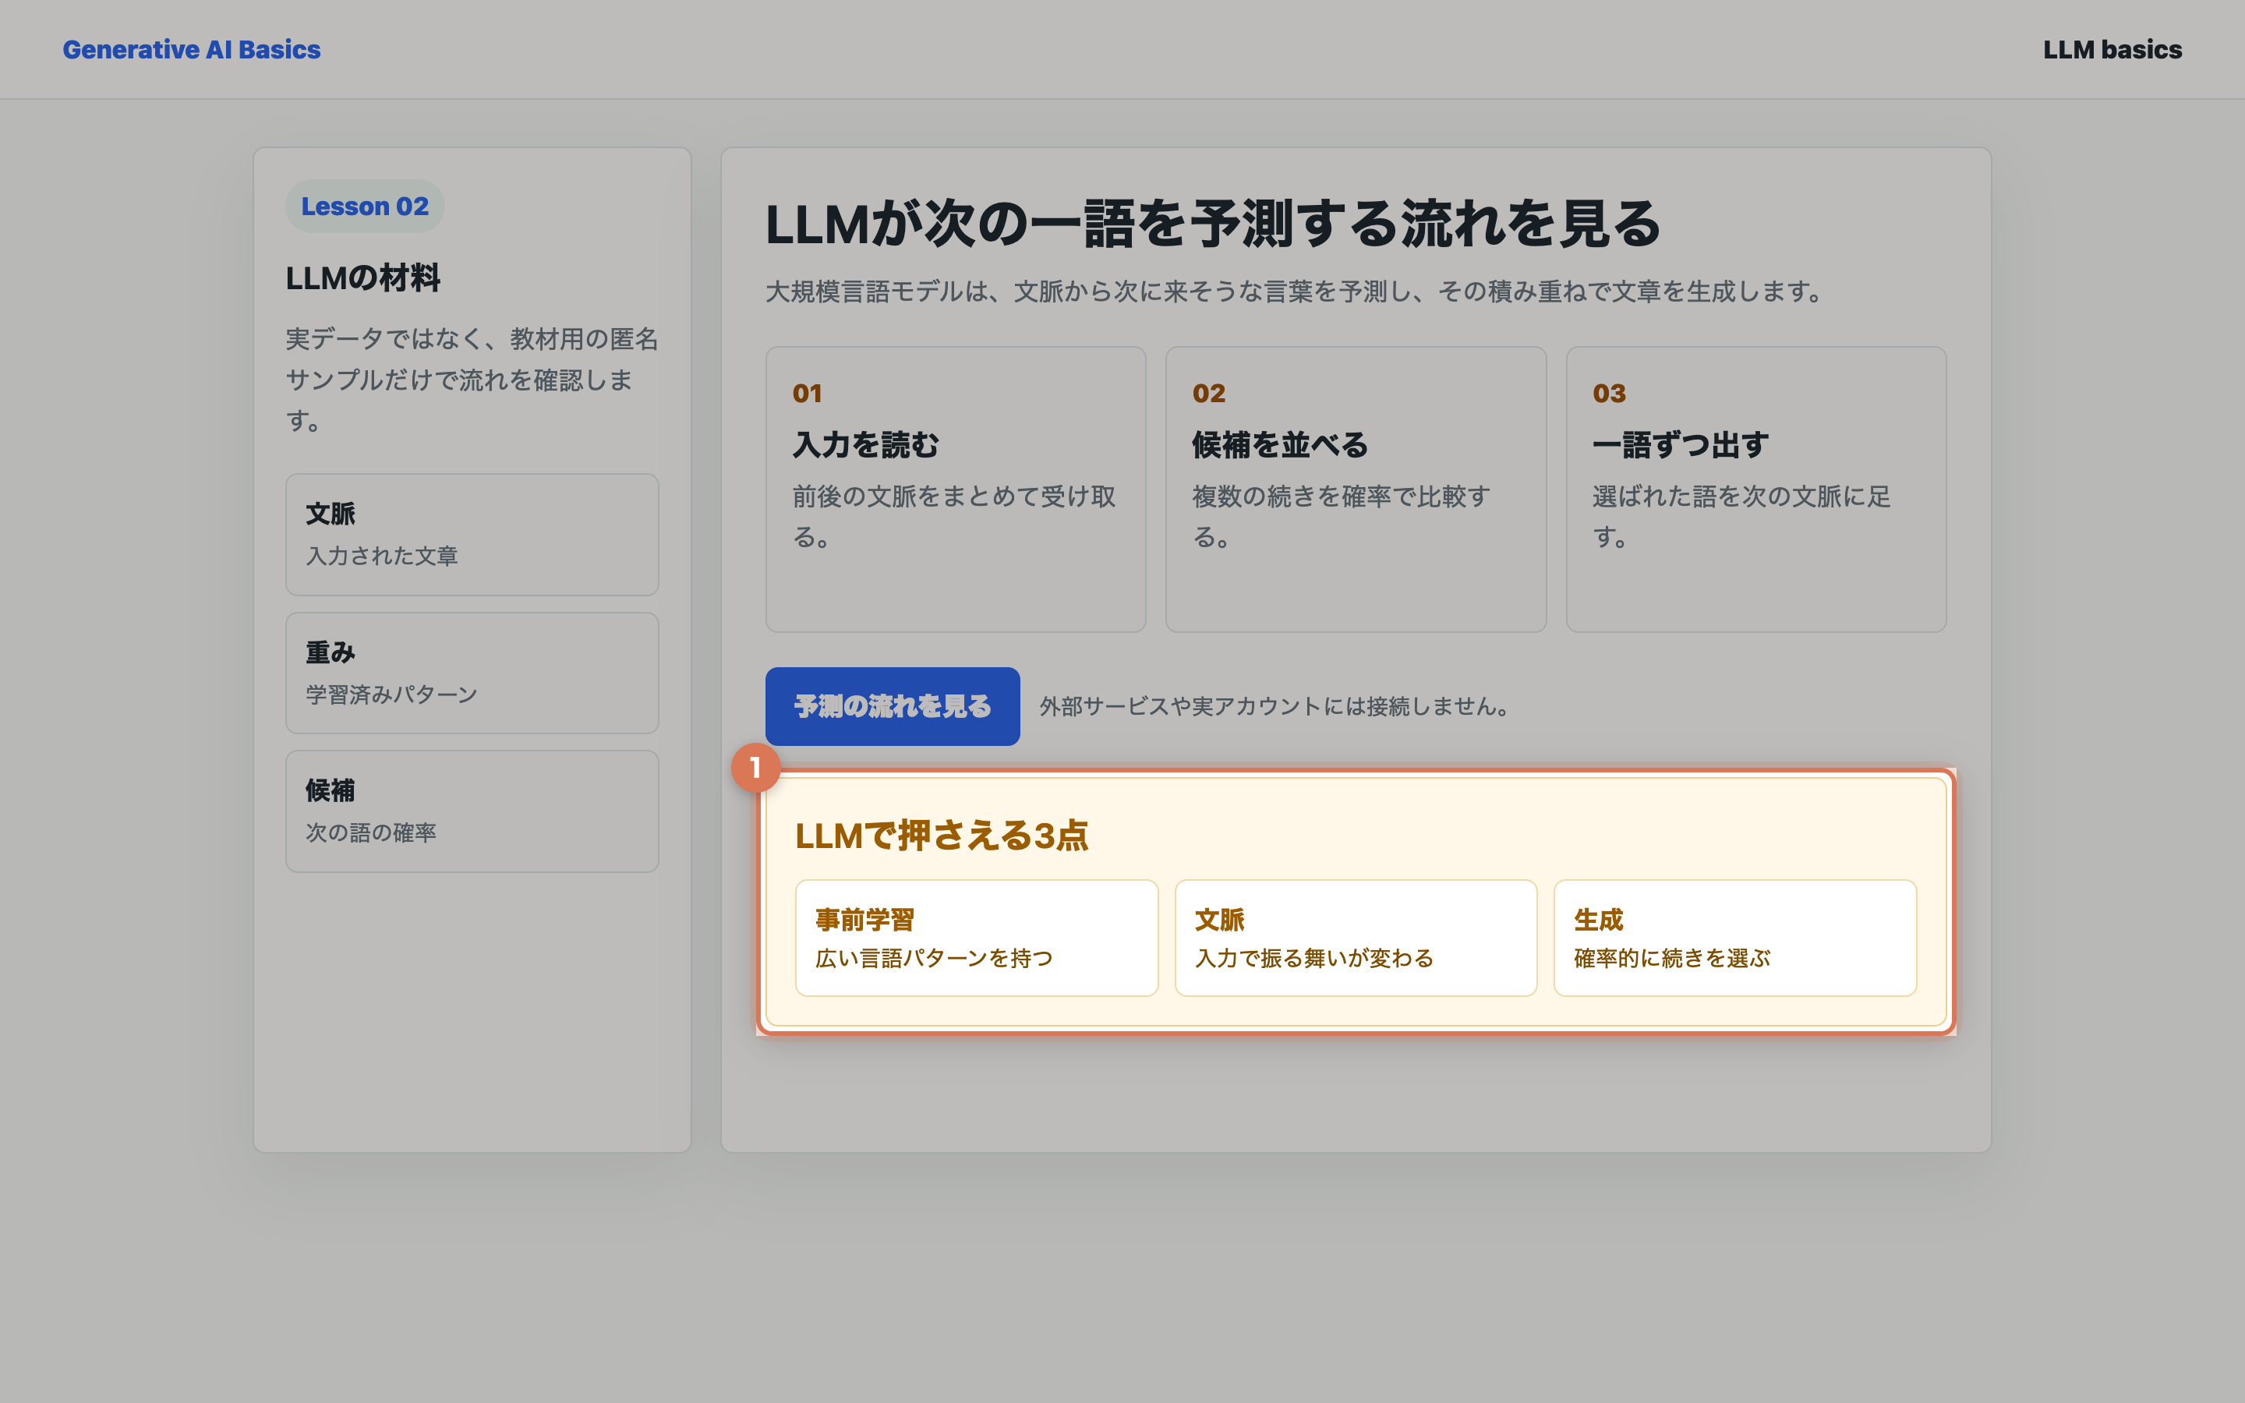Screen dimensions: 2245x1403
Task: Select step card 01 入力を読む
Action: pyautogui.click(x=956, y=490)
